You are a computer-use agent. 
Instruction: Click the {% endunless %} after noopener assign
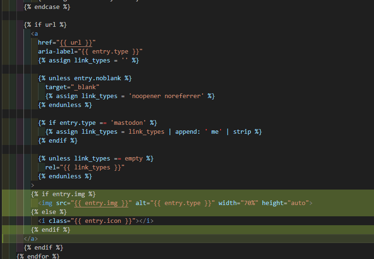[x=65, y=105]
